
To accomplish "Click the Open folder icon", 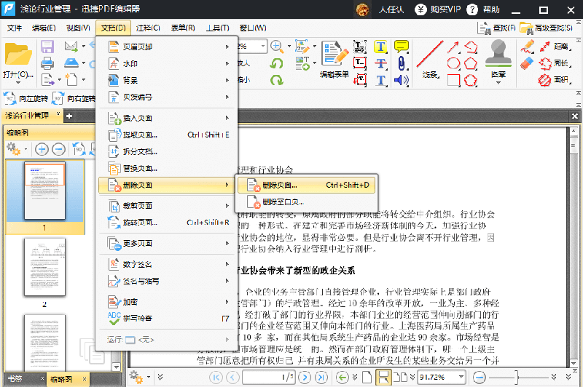I will pos(17,55).
